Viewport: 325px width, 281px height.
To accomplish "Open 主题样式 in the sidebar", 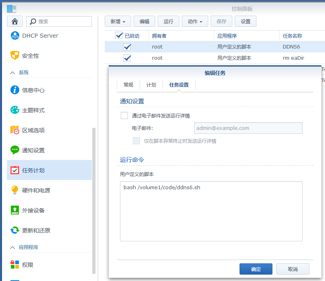I will 33,110.
